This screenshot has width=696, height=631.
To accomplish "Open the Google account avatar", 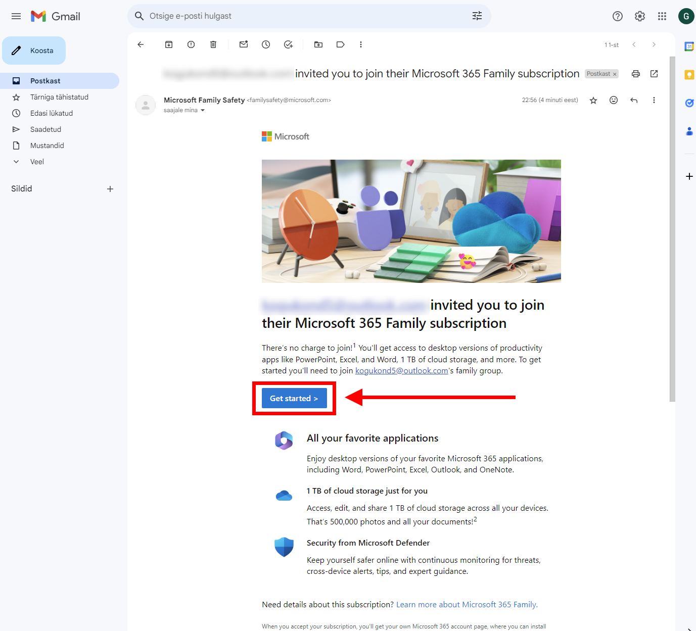I will (686, 16).
